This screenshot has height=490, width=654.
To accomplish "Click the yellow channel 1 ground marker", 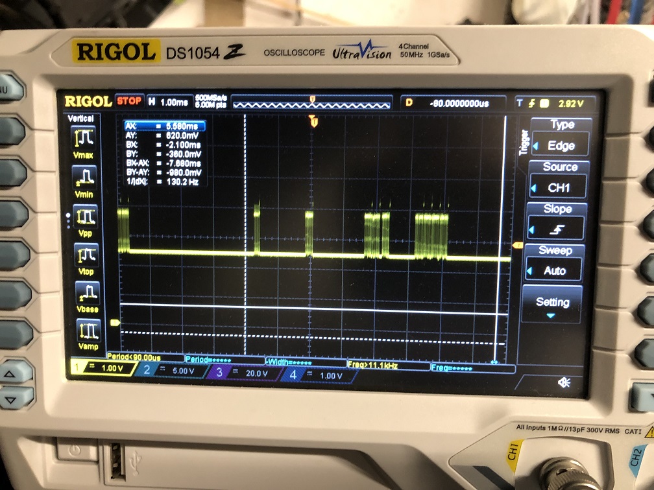I will click(x=115, y=322).
